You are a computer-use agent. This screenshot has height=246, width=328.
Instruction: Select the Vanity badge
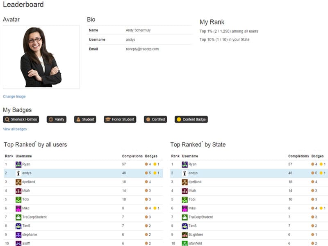56,119
